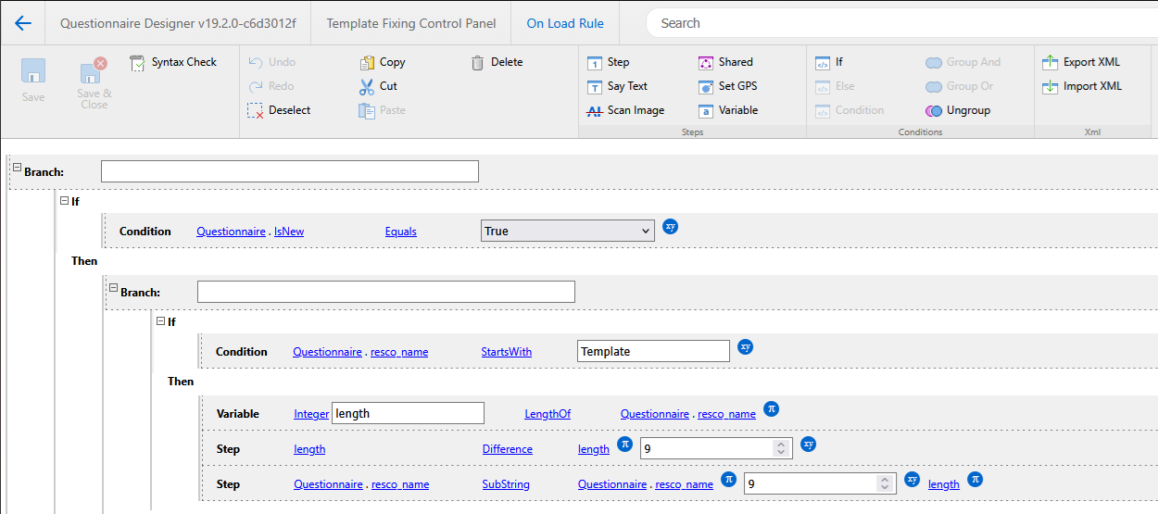Insert a Shared step
The height and width of the screenshot is (514, 1158).
click(725, 62)
